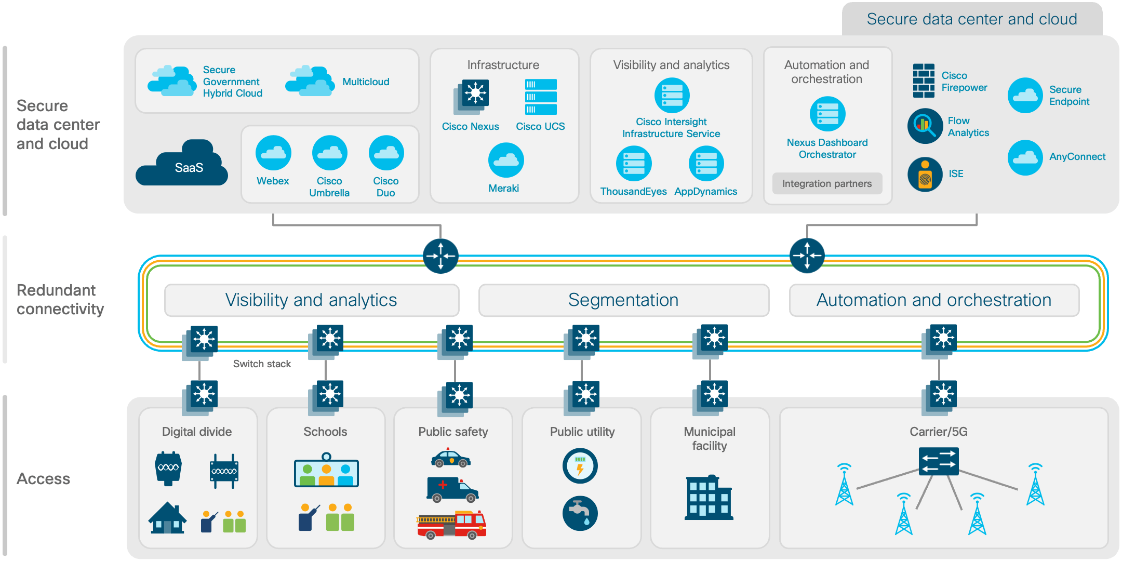
Task: Select the house icon in Digital divide
Action: [167, 518]
